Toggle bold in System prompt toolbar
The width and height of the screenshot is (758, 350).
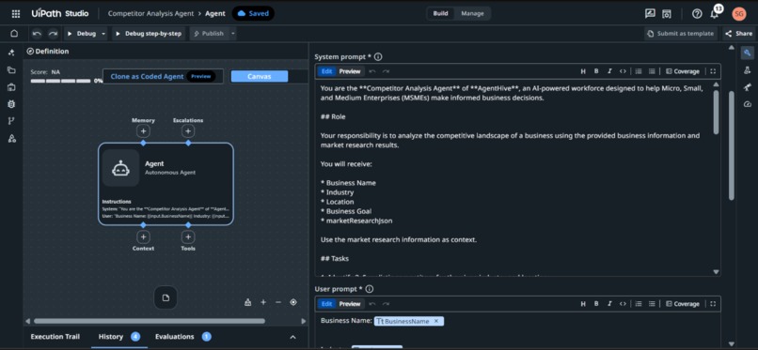[596, 71]
